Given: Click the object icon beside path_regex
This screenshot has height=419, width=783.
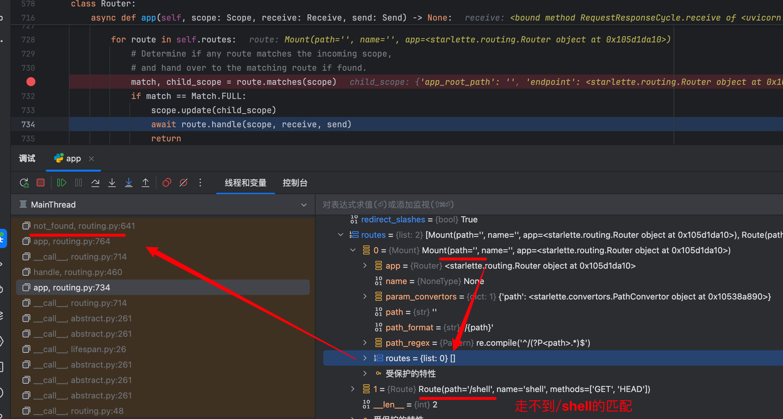Looking at the screenshot, I should pos(378,343).
